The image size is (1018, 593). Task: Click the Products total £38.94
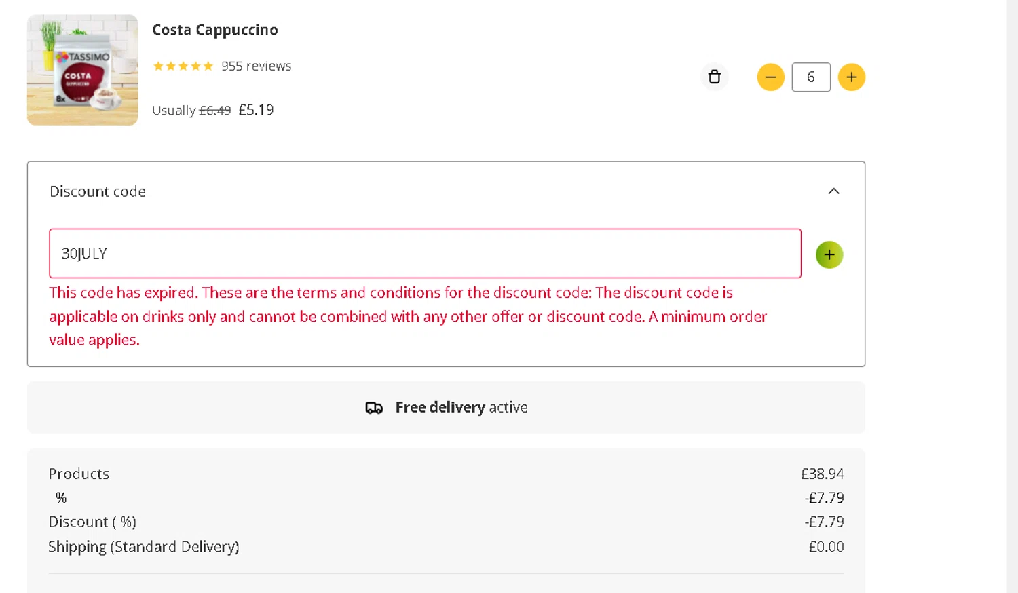[x=822, y=474]
